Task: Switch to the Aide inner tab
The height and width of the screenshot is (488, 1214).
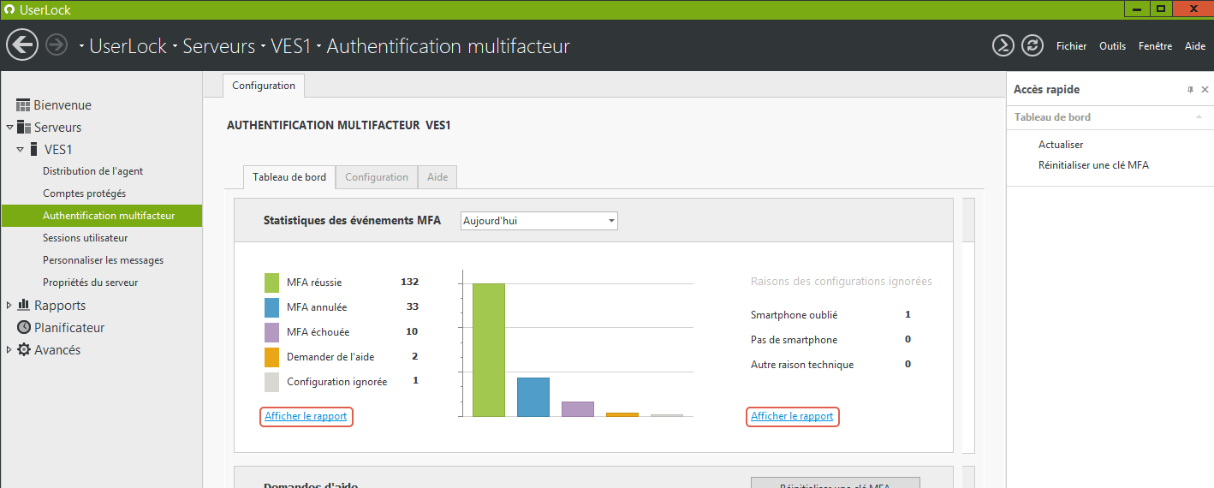Action: click(437, 177)
